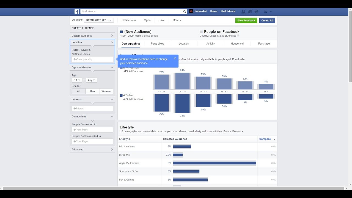Click the 24% women bar for 25-34
The image size is (352, 198).
tap(182, 81)
